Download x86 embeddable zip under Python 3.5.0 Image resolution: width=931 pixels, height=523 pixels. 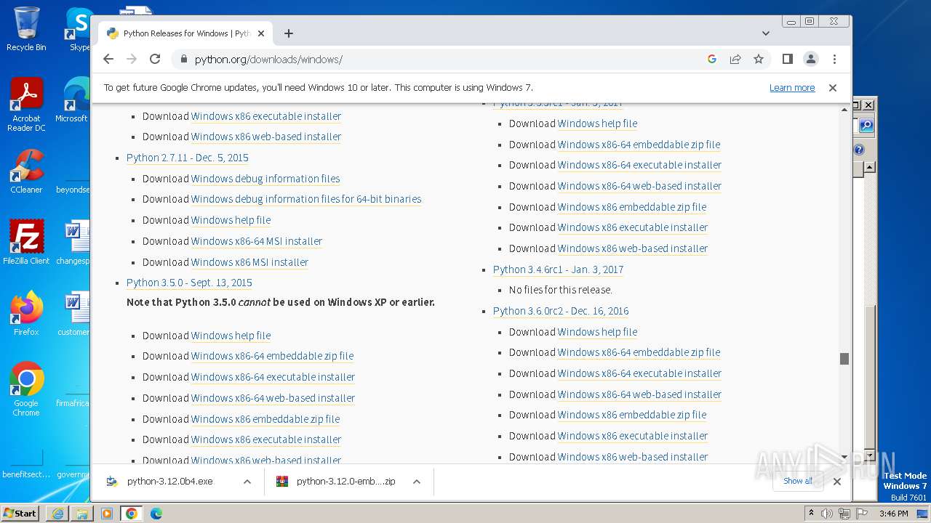pyautogui.click(x=265, y=419)
